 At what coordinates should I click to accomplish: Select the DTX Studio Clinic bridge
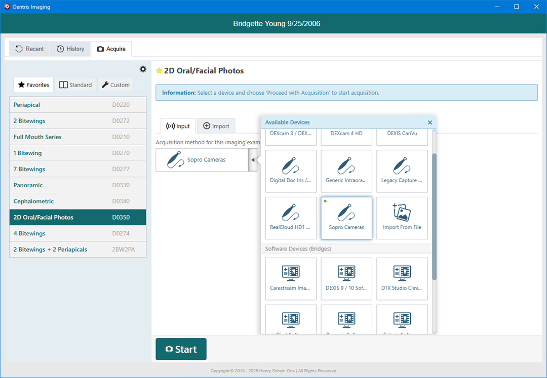402,278
